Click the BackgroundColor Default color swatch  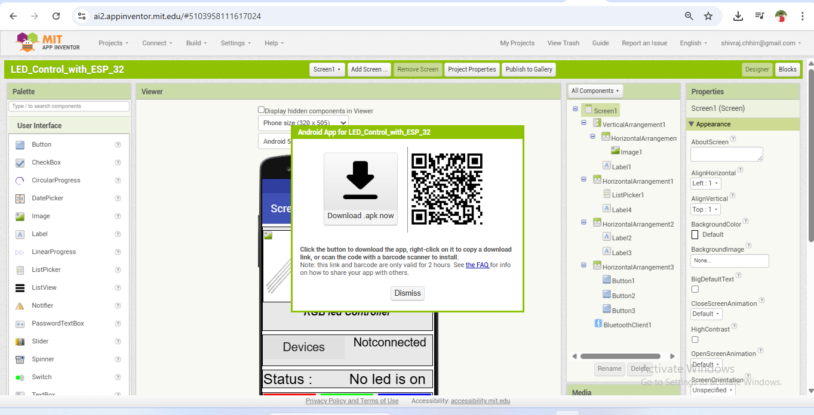(695, 234)
